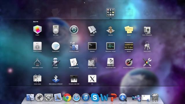Image resolution: width=185 pixels, height=104 pixels.
Task: Open System Information app
Action: pyautogui.click(x=37, y=62)
